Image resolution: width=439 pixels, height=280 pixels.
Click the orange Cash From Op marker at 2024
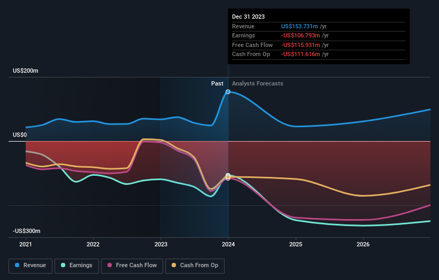(228, 177)
